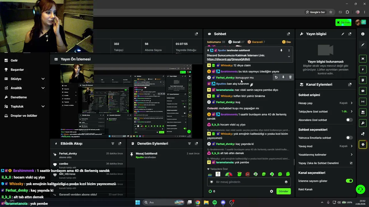Screen dimensions: 369x207
Task: Reply to Ferhat_dvnky's 'konuşuyor mu' message
Action: [276, 77]
